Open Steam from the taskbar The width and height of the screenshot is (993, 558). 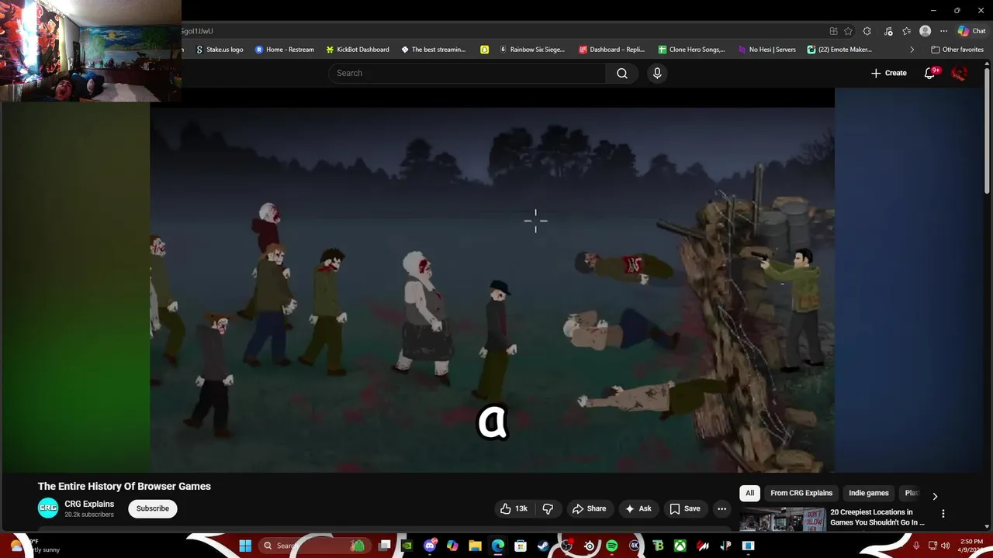point(543,546)
